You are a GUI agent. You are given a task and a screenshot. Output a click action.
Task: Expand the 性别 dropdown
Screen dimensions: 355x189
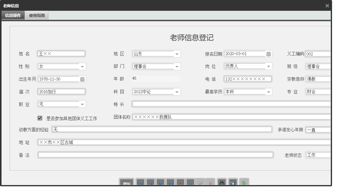point(82,66)
